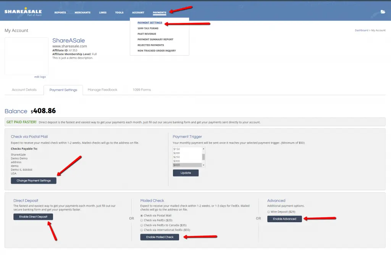
Task: Choose Past Revenue menu entry
Action: [147, 34]
